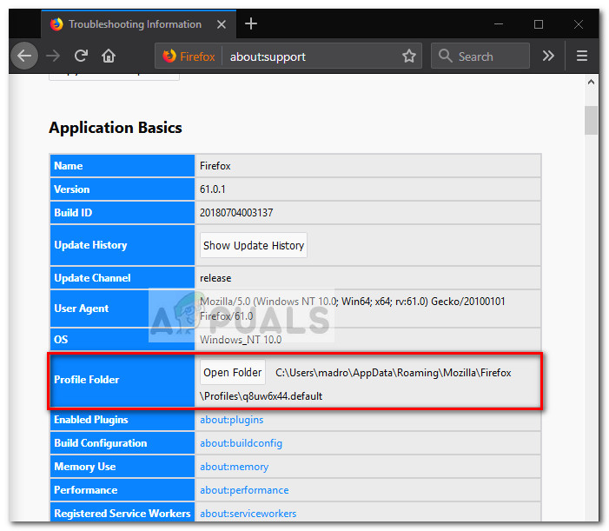Click the forward navigation arrow
The image size is (609, 531).
pyautogui.click(x=53, y=56)
